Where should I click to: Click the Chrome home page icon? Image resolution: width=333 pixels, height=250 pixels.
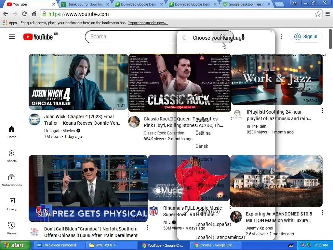coord(34,14)
